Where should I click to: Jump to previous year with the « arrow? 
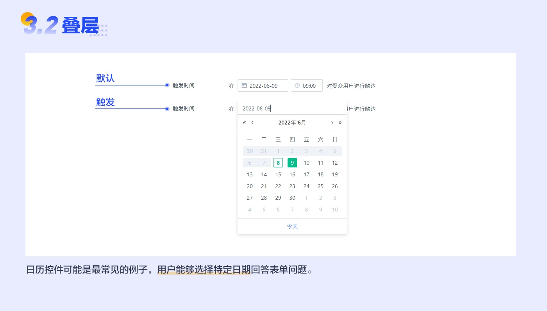[245, 123]
